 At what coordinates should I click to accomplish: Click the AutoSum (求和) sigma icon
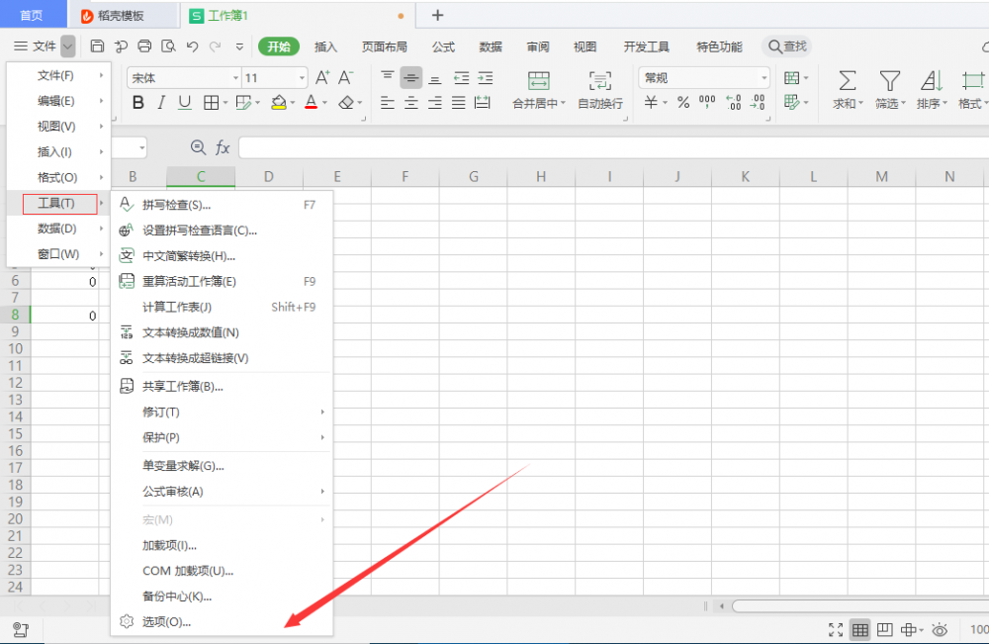pyautogui.click(x=847, y=81)
